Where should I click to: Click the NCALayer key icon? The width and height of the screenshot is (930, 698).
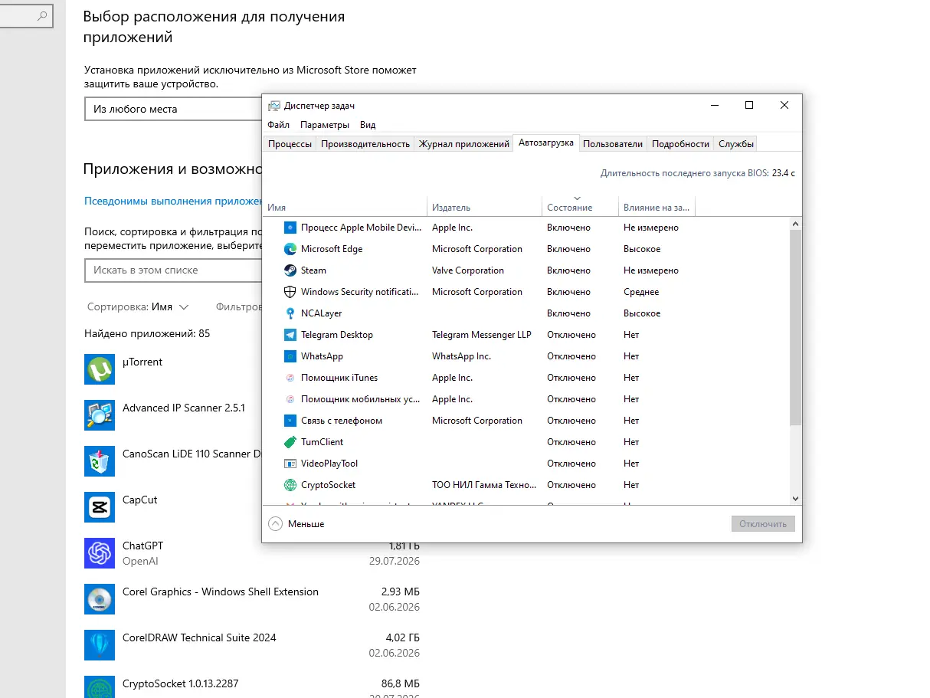pyautogui.click(x=290, y=313)
